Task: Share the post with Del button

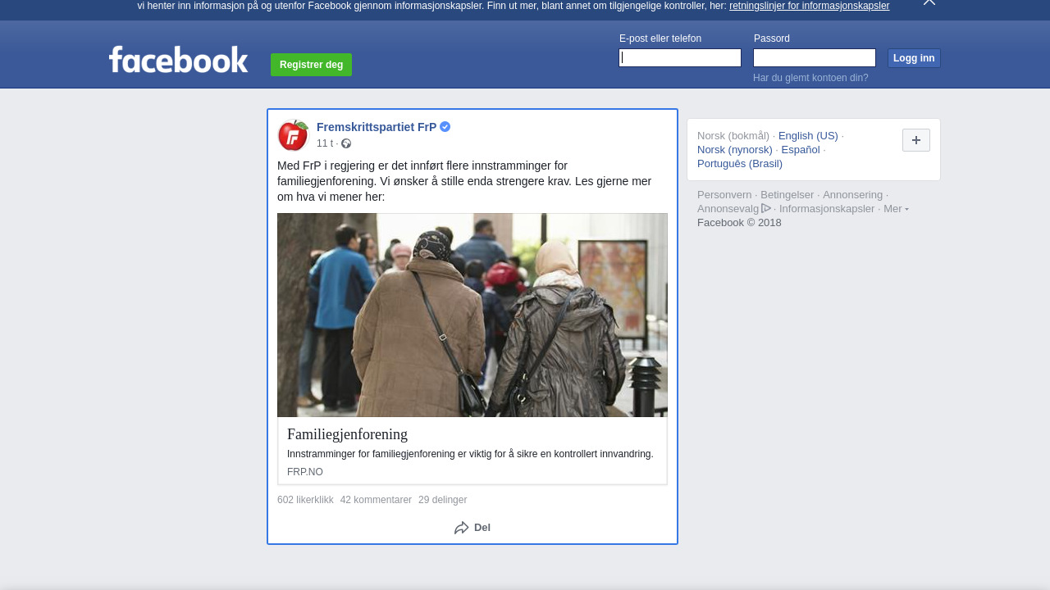Action: pos(472,528)
